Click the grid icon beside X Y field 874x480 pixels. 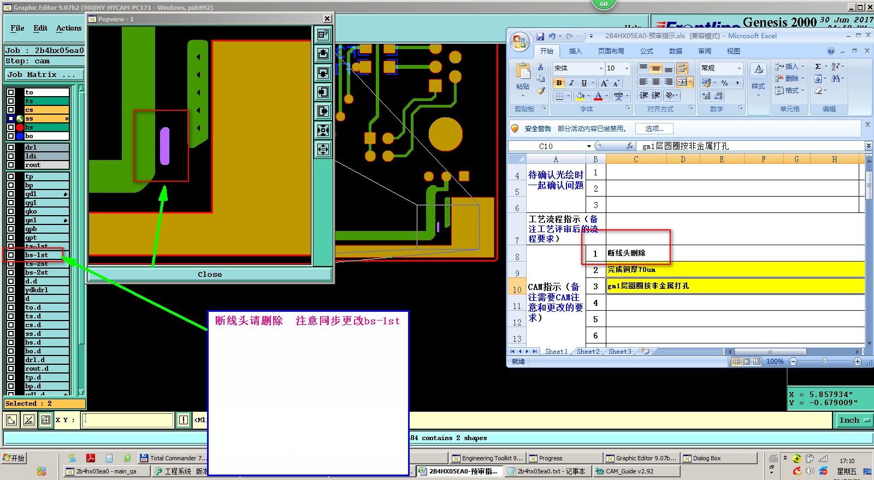tap(46, 420)
